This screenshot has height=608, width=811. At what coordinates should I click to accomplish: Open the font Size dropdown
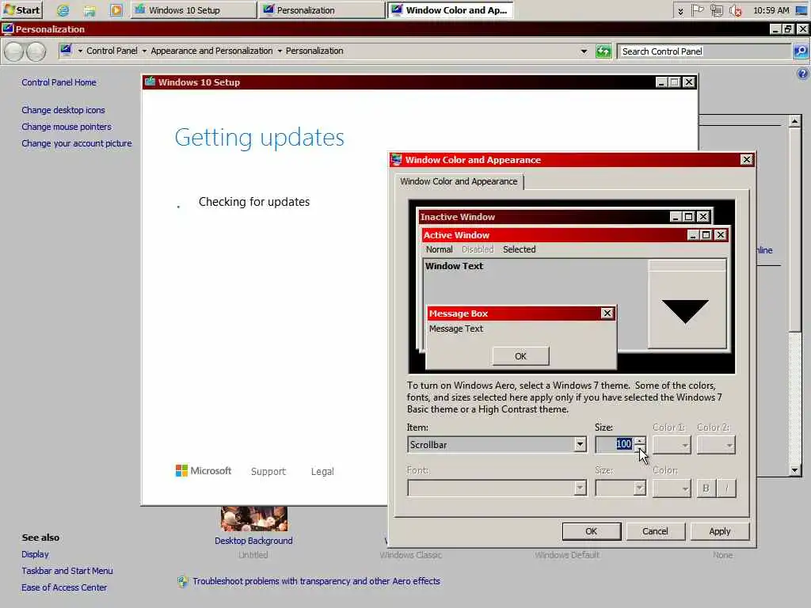pyautogui.click(x=620, y=488)
